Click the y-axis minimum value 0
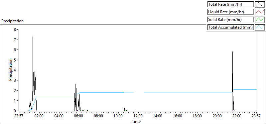The width and height of the screenshot is (266, 124). tap(15, 111)
